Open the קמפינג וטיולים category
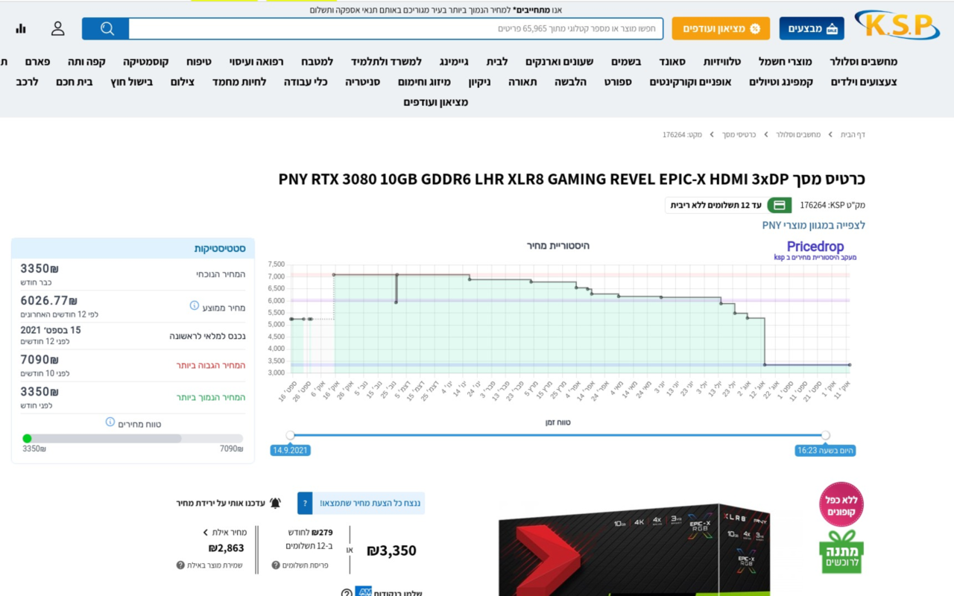The width and height of the screenshot is (954, 596). click(x=781, y=82)
